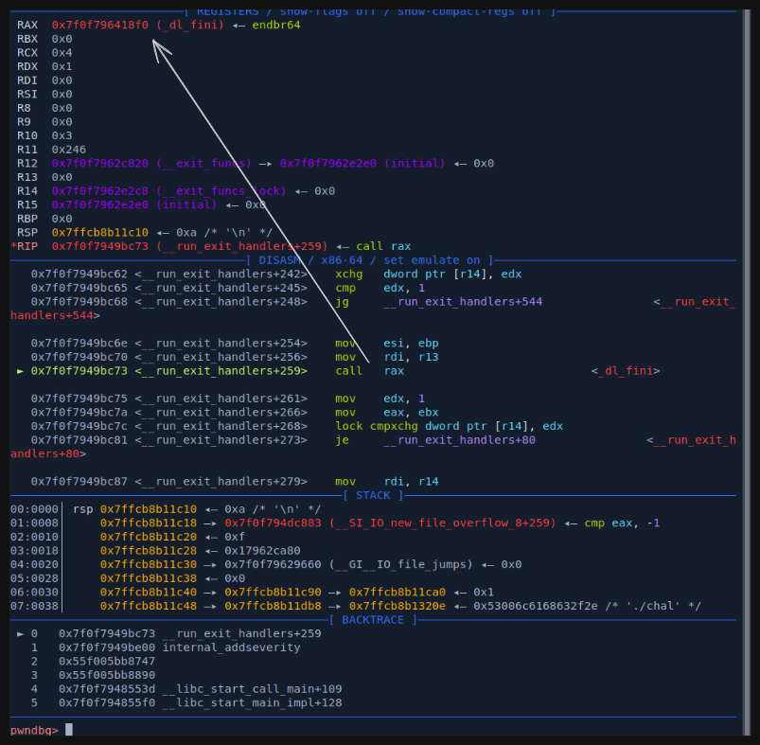Click the BACKTRACE section header
This screenshot has height=745, width=760.
click(x=372, y=620)
